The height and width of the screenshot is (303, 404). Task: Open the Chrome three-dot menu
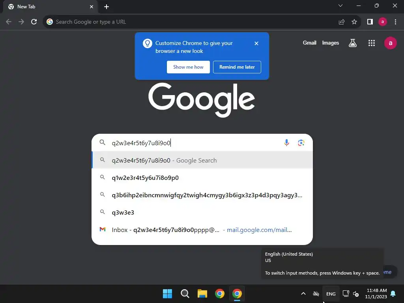coord(395,22)
